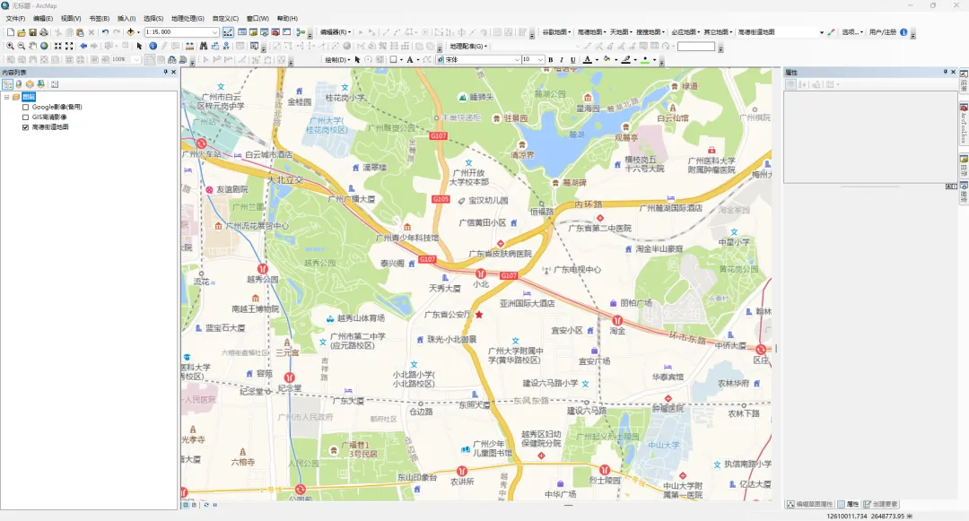Screen dimensions: 969x521
Task: Open table of contents Options icon
Action: pos(55,84)
